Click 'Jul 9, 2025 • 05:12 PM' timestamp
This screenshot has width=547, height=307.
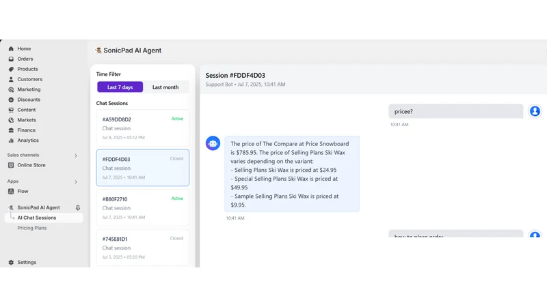(x=124, y=138)
